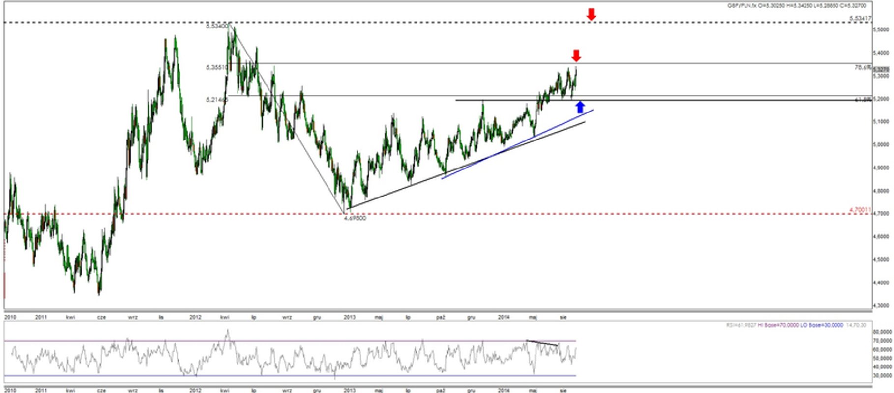Viewport: 894px width, 393px height.
Task: Select the 2013 label on main time axis
Action: (x=350, y=317)
